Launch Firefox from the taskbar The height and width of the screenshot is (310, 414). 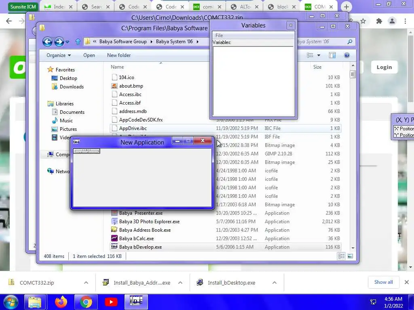(x=61, y=302)
